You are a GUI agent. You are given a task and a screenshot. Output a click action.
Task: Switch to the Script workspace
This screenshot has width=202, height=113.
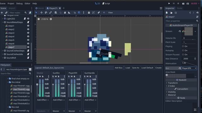[x=106, y=3]
